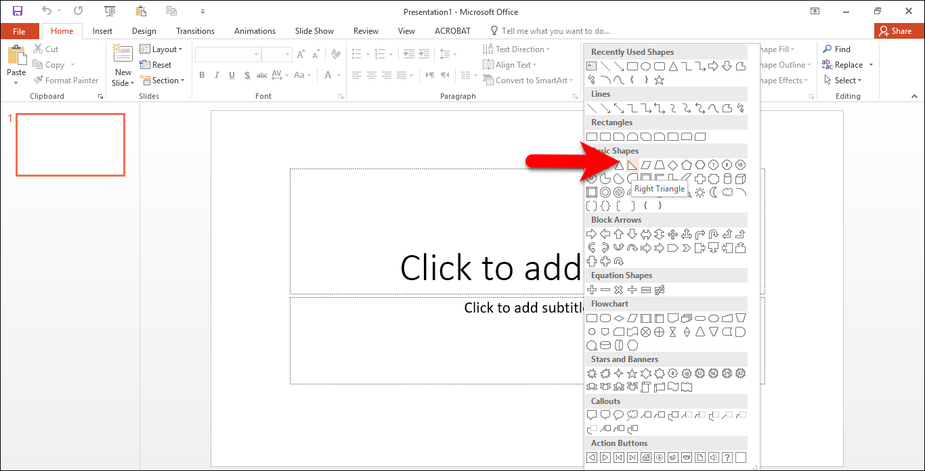Open the Section dropdown

[162, 81]
